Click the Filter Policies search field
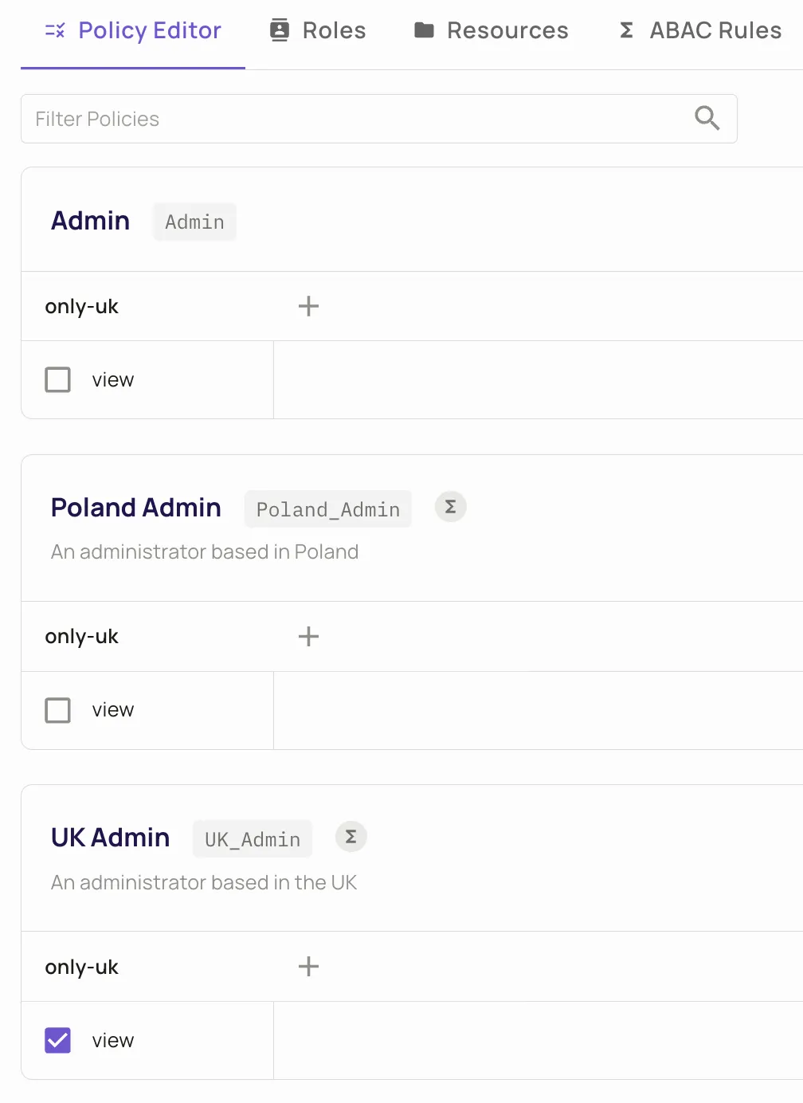The height and width of the screenshot is (1103, 803). pos(358,119)
